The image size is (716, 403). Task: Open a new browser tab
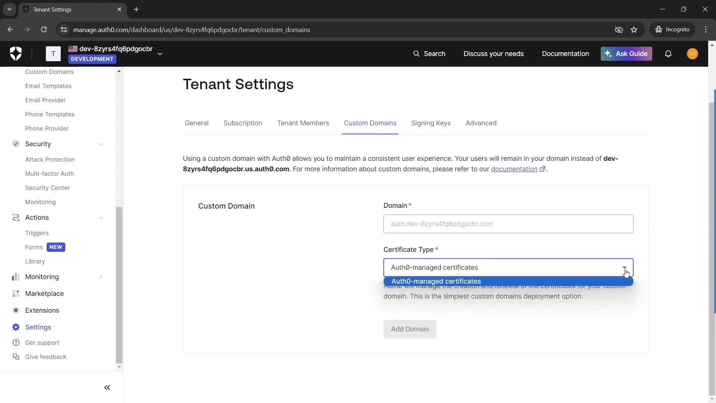coord(136,9)
